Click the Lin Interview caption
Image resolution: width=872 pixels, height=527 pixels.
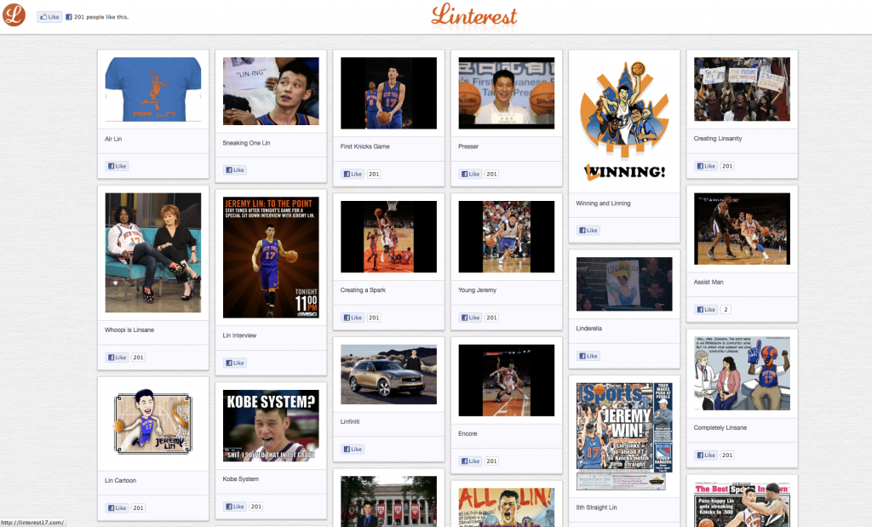pyautogui.click(x=239, y=335)
